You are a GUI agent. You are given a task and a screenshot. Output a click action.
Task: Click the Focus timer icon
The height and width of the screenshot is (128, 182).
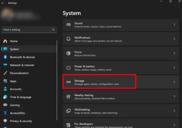tap(68, 53)
